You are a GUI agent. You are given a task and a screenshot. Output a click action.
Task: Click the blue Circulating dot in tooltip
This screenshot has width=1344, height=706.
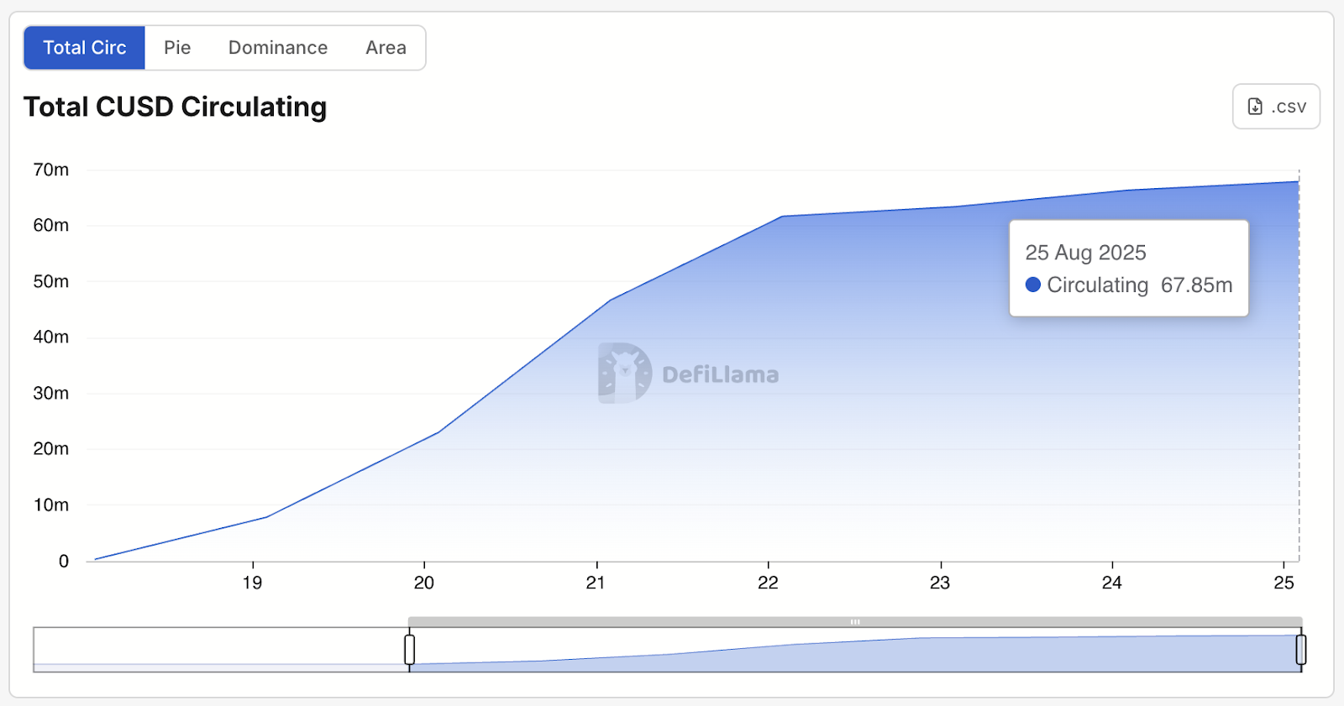[1033, 285]
